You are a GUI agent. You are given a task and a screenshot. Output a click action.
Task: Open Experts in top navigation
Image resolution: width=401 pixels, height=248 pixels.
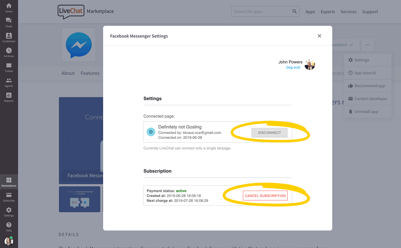(x=328, y=12)
